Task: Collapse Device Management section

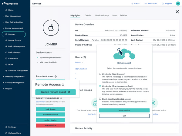Action: coord(13,28)
